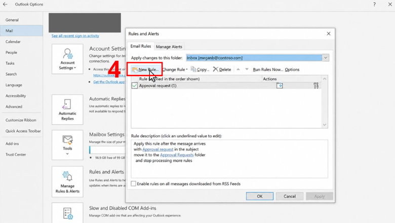
Task: Click the Approval request subject link
Action: pyautogui.click(x=157, y=149)
